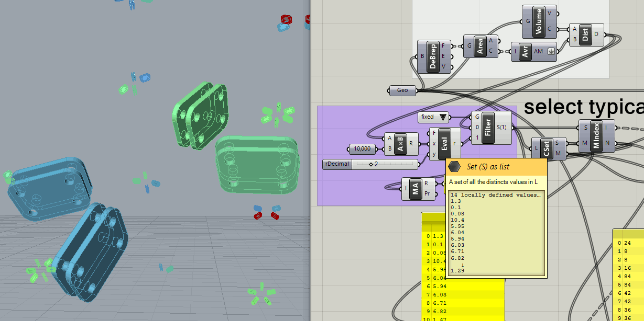Select the Dist distance component
644x321 pixels.
(586, 35)
